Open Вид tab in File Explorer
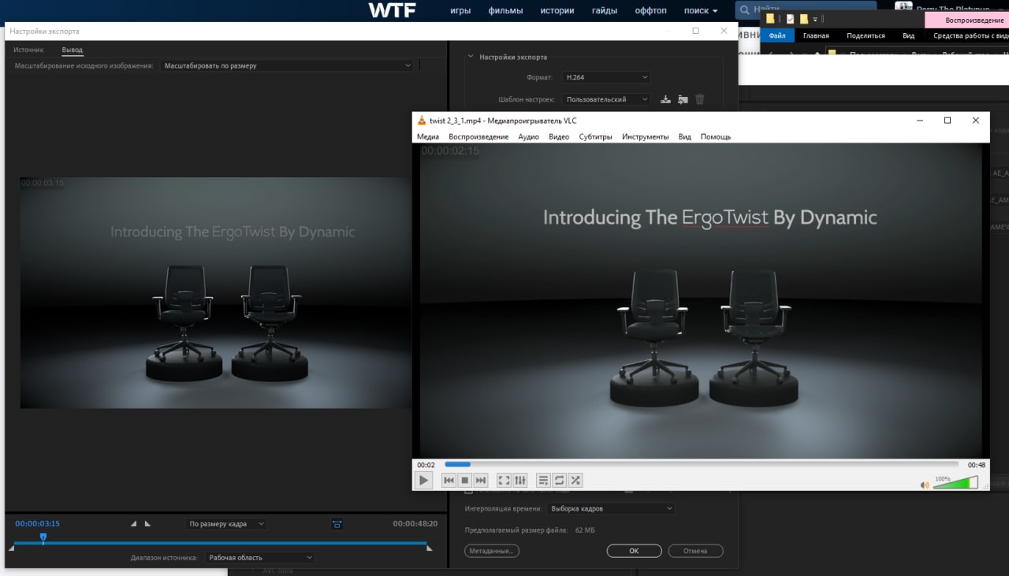 pos(909,35)
